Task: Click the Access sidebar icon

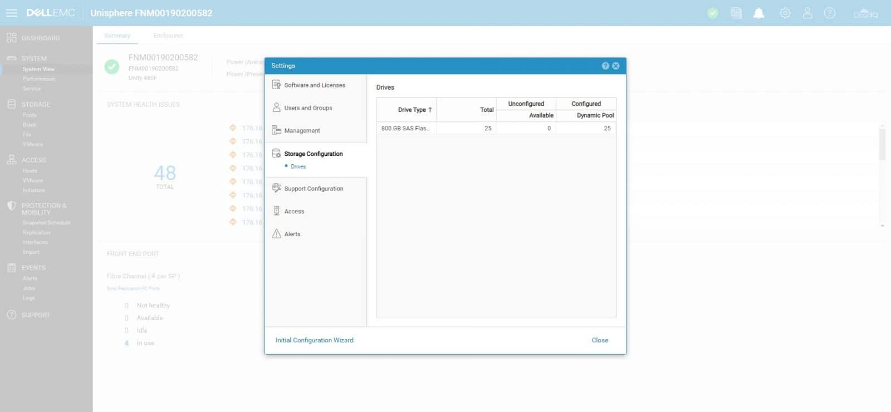Action: [11, 160]
